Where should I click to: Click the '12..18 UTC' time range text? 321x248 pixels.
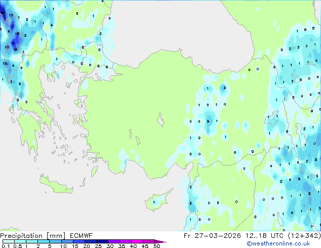pyautogui.click(x=264, y=236)
